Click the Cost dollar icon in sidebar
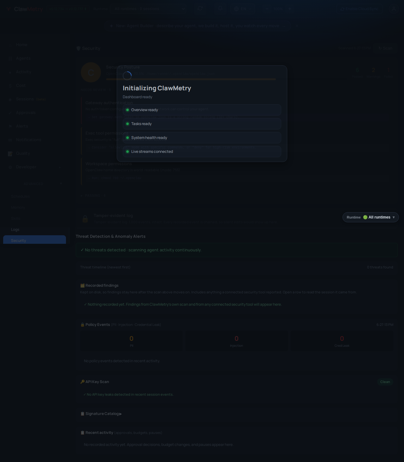 [10, 86]
